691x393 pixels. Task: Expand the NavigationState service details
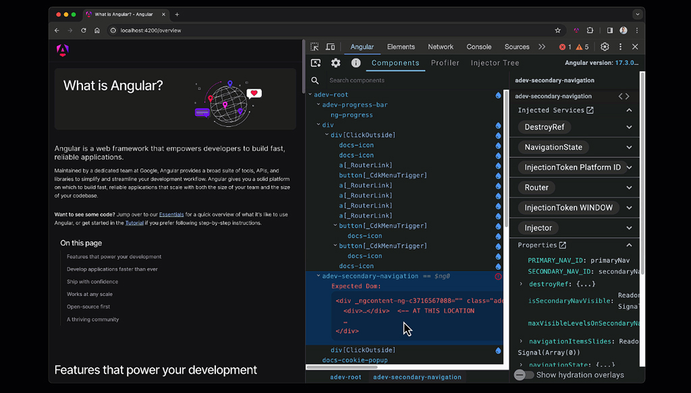[x=630, y=148]
